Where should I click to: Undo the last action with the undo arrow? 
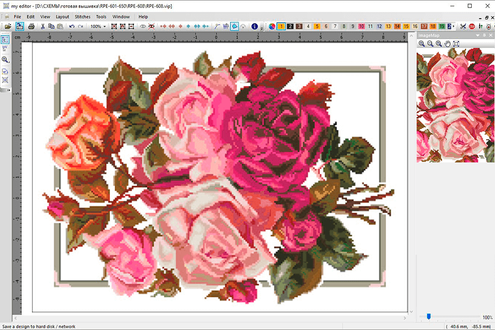click(x=72, y=26)
